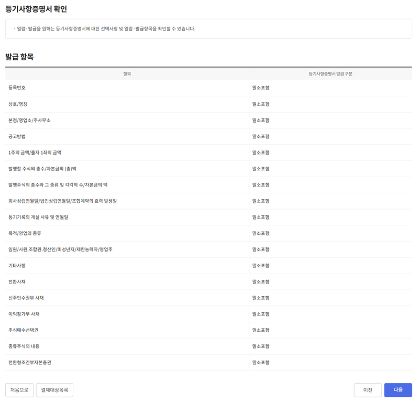Click 말소포함 value in 기타사항 row

pyautogui.click(x=261, y=266)
